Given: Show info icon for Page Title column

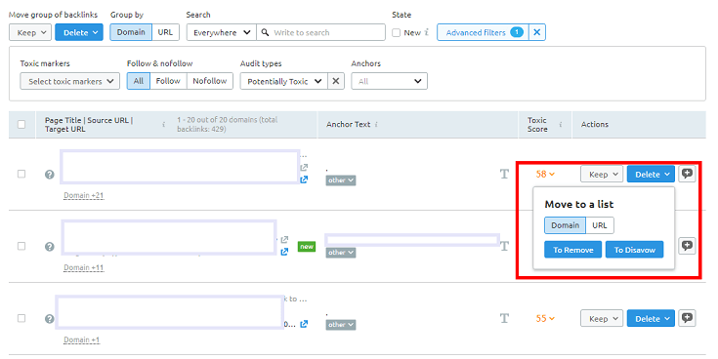Looking at the screenshot, I should 163,125.
